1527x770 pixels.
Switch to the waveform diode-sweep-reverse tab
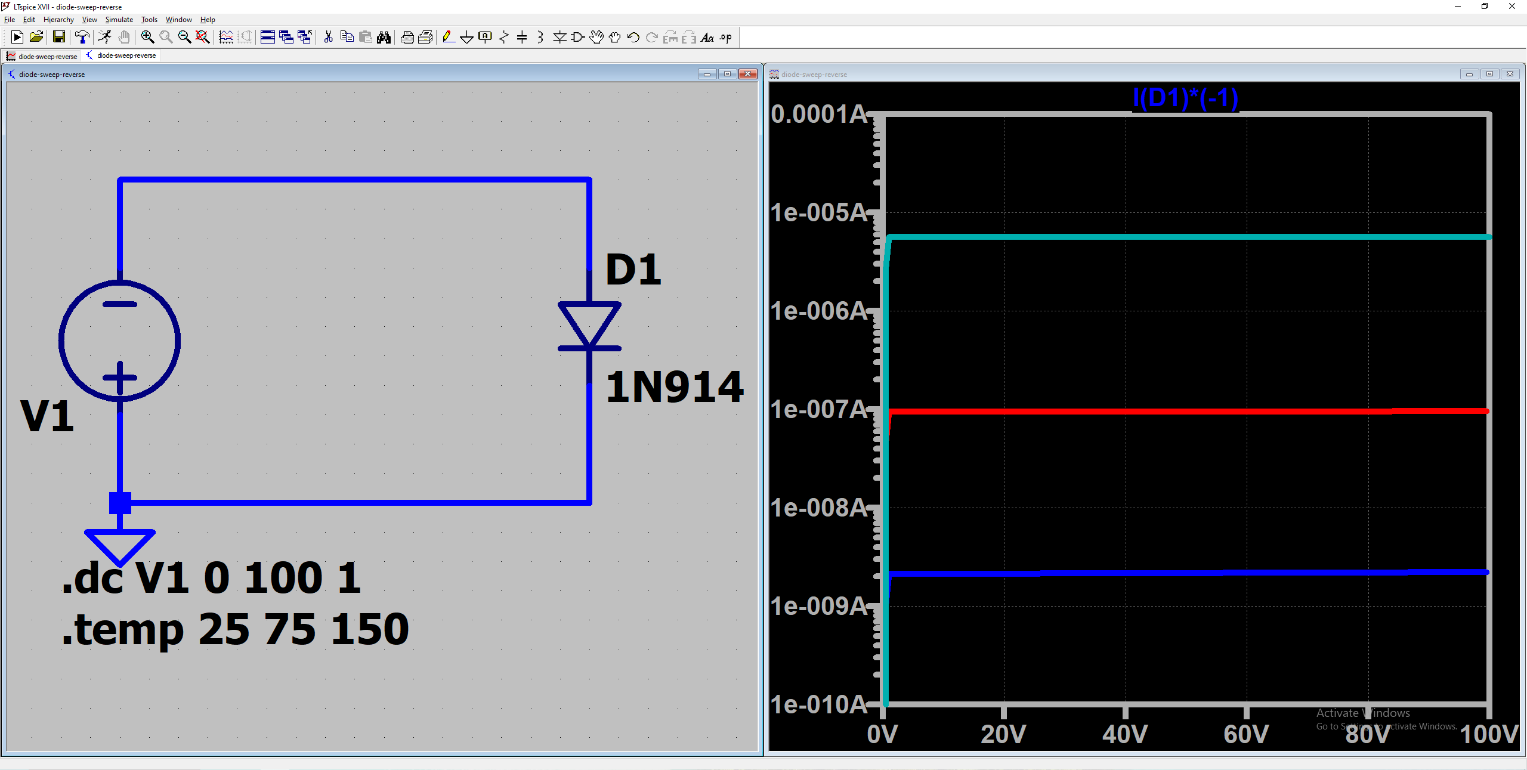click(x=42, y=56)
